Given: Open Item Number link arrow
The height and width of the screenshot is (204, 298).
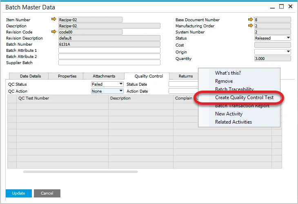Looking at the screenshot, I should tap(54, 19).
